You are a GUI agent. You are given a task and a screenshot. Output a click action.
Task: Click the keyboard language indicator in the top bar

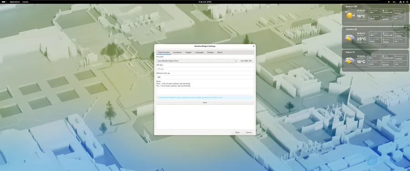point(395,2)
